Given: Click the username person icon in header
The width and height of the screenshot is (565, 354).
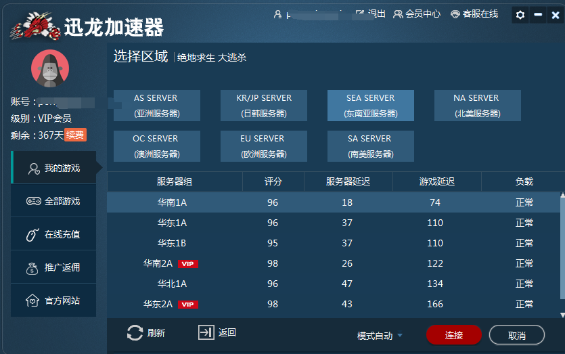Looking at the screenshot, I should point(277,14).
